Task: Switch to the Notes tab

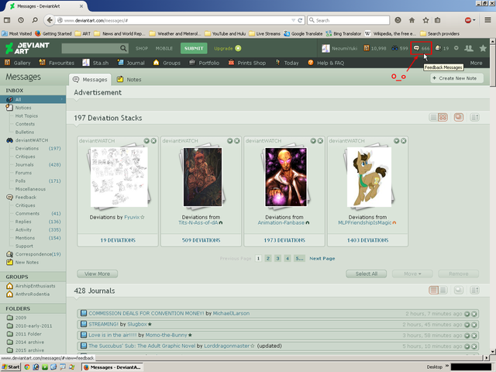Action: (x=129, y=80)
